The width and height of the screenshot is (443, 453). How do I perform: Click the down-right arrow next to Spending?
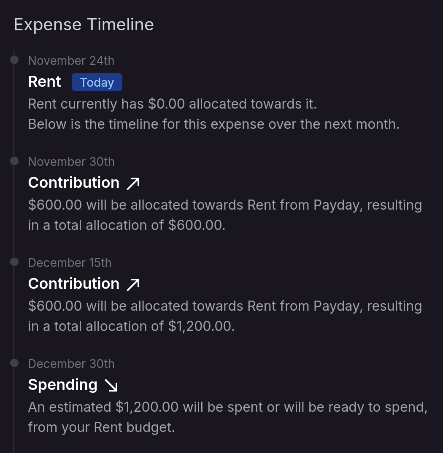[111, 385]
